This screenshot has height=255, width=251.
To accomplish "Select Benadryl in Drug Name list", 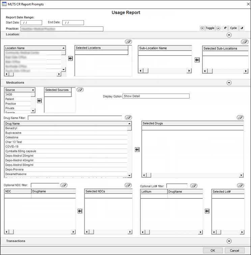I will [x=66, y=128].
